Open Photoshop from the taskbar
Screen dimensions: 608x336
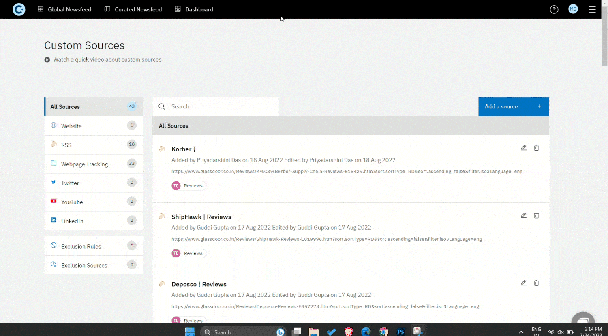[401, 332]
